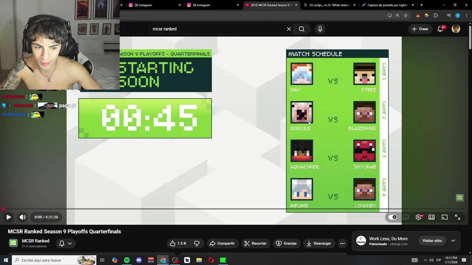The image size is (472, 265).
Task: Switch input language ESP indicator
Action: [438, 260]
